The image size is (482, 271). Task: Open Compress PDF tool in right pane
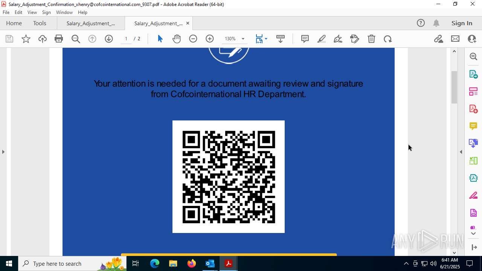tap(473, 178)
